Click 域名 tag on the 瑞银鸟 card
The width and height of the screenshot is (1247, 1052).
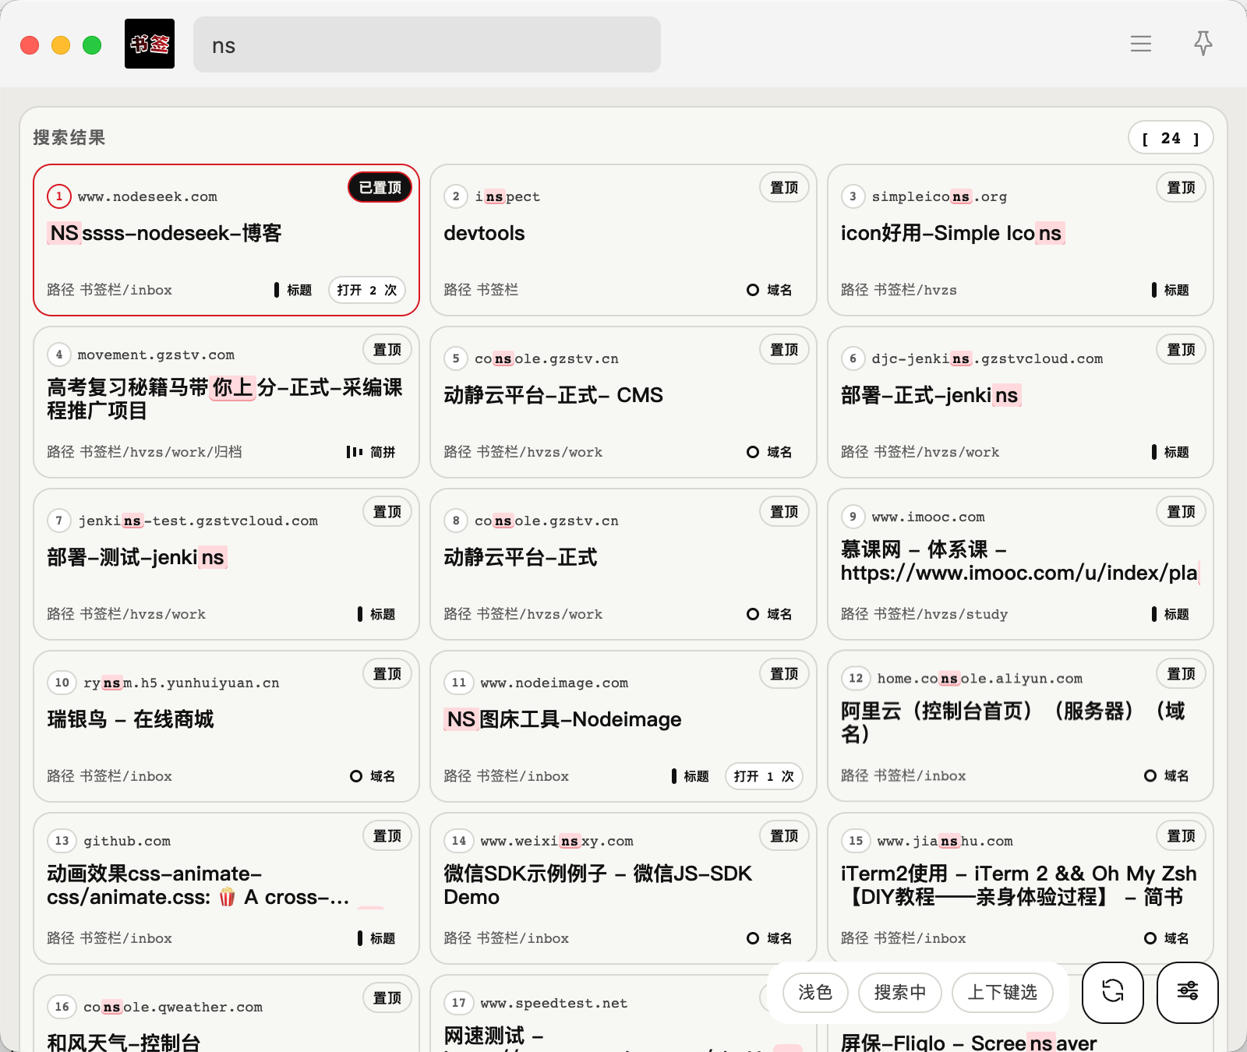[373, 776]
